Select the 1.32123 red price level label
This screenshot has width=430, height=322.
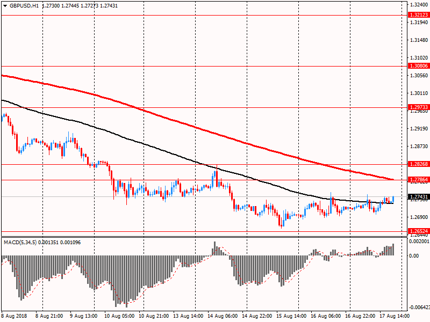[419, 15]
